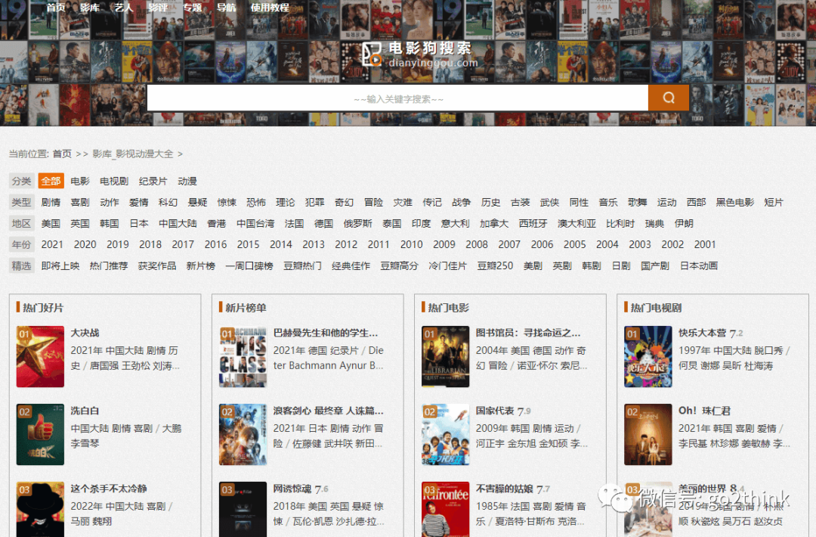Open the 首页 top navigation item
Viewport: 816px width, 537px height.
coord(56,8)
